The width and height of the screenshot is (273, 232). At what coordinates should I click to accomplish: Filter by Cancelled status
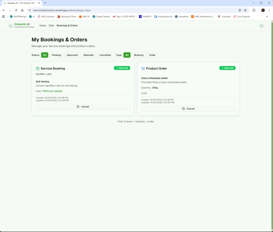coord(105,55)
